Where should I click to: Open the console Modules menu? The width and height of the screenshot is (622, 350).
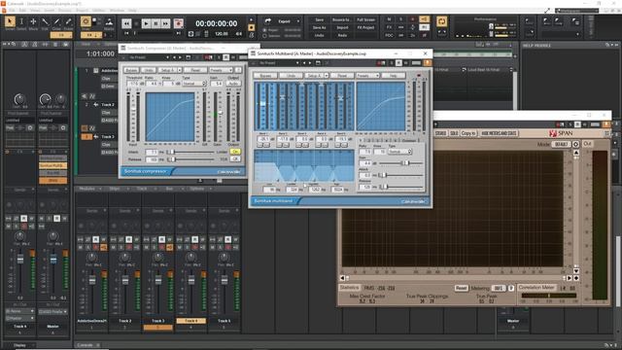(x=90, y=189)
